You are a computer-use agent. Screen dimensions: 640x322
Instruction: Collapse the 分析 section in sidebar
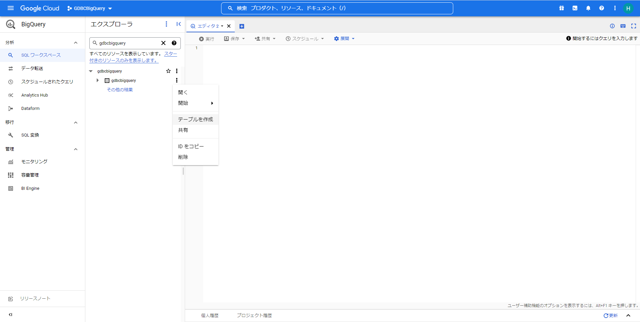[76, 43]
